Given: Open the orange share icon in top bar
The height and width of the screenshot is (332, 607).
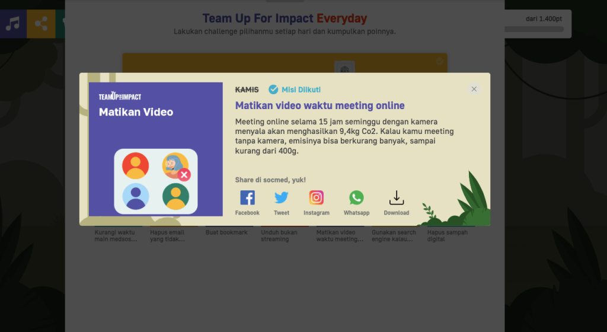Looking at the screenshot, I should click(x=41, y=24).
